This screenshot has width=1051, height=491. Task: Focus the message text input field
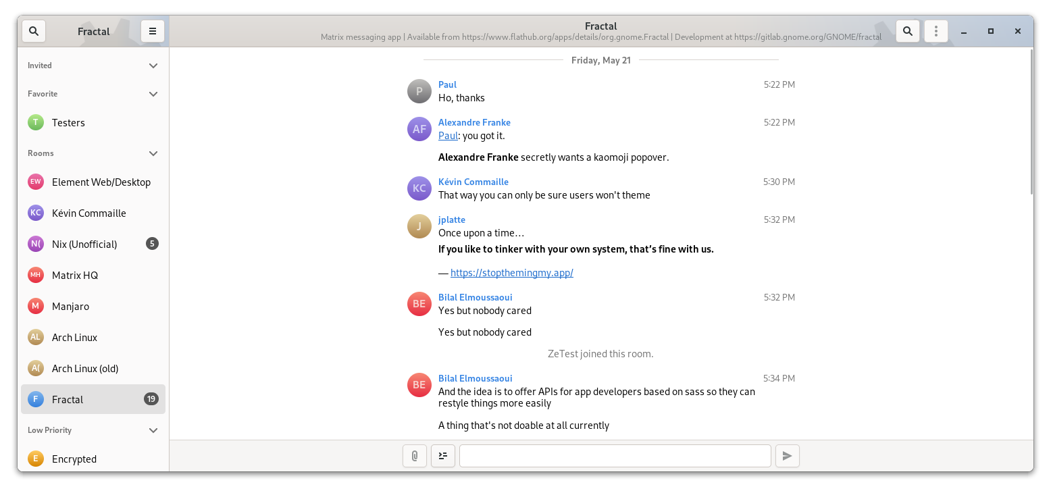(615, 456)
